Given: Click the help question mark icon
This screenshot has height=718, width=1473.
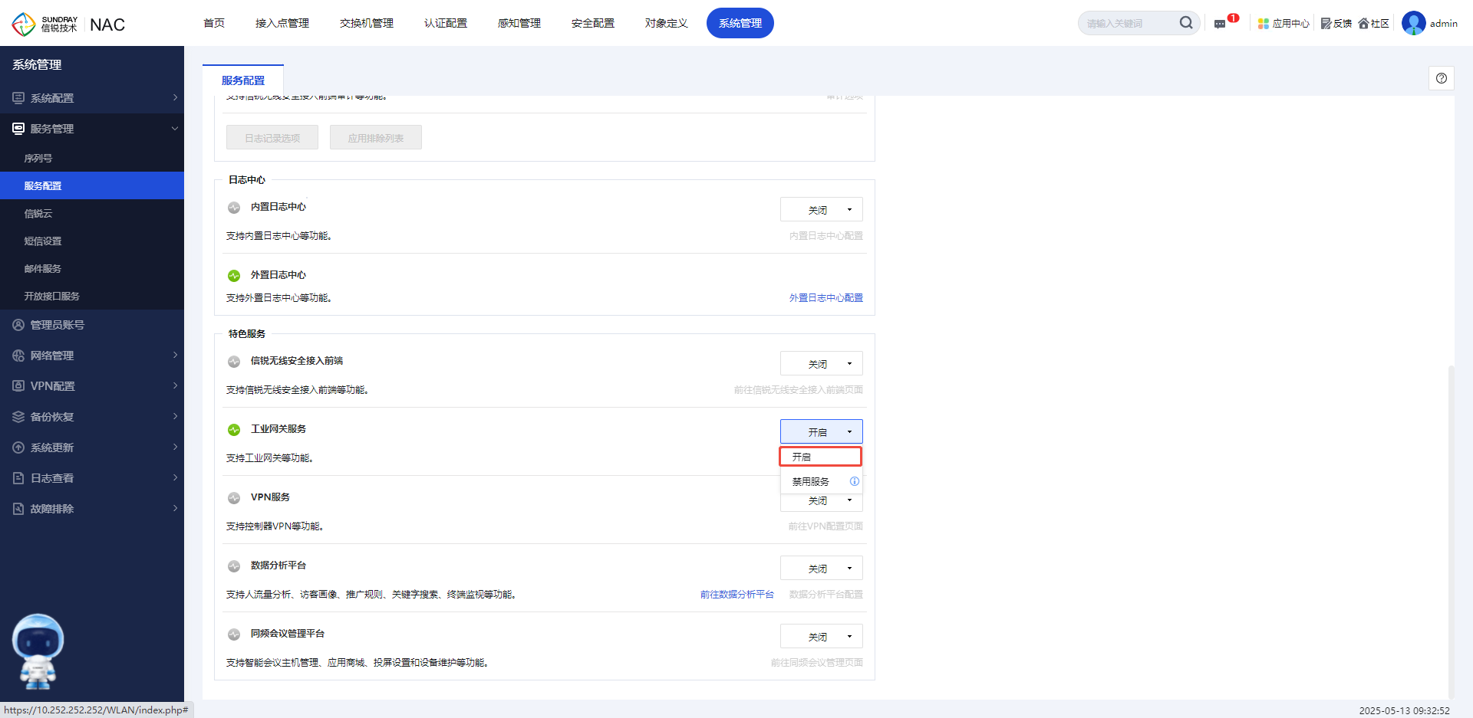Looking at the screenshot, I should coord(1442,78).
